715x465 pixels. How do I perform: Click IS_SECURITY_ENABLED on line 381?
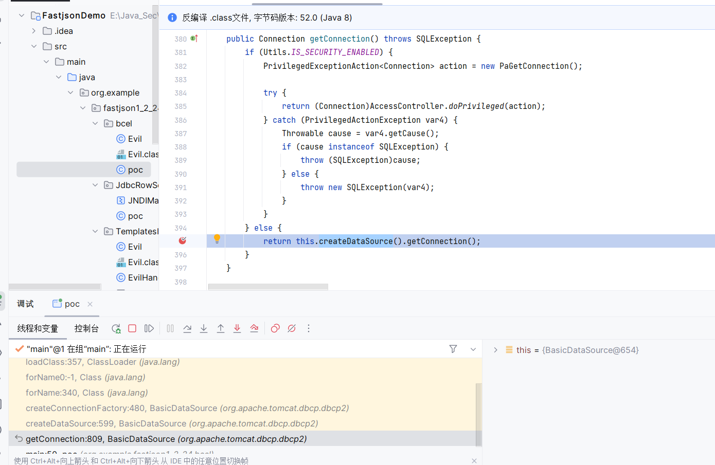(x=335, y=52)
